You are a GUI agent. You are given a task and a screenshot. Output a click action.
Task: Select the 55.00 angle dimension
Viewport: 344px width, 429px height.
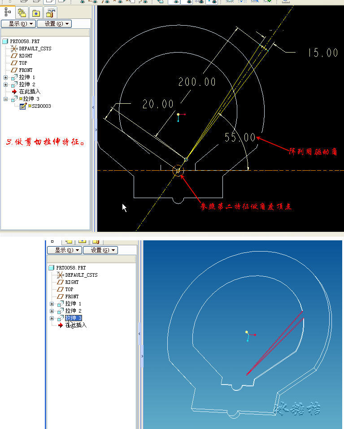[240, 137]
